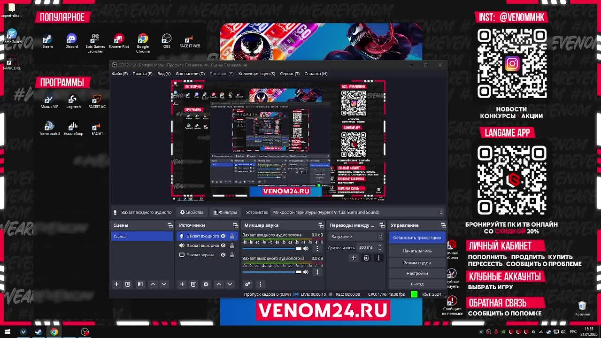Toggle visibility of Захват входного source
This screenshot has height=338, width=601.
(x=223, y=236)
